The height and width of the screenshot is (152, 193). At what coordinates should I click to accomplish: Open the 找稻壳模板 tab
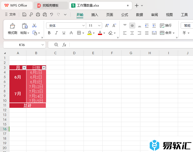tap(51, 6)
